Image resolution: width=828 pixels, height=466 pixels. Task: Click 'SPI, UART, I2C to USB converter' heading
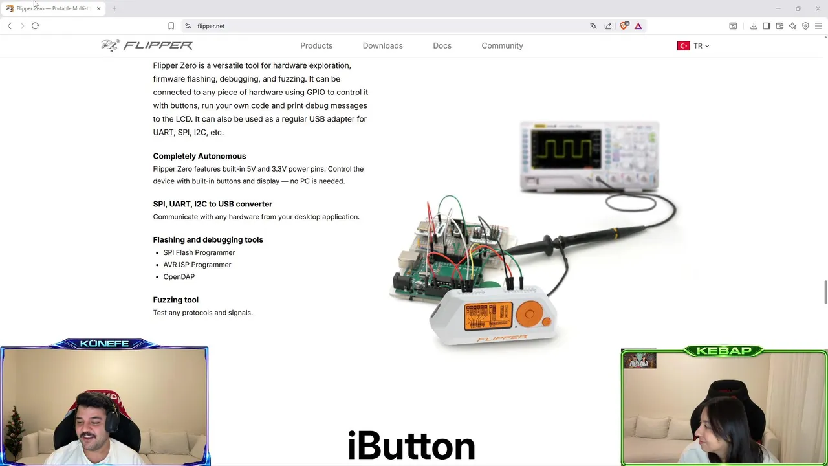pos(212,204)
